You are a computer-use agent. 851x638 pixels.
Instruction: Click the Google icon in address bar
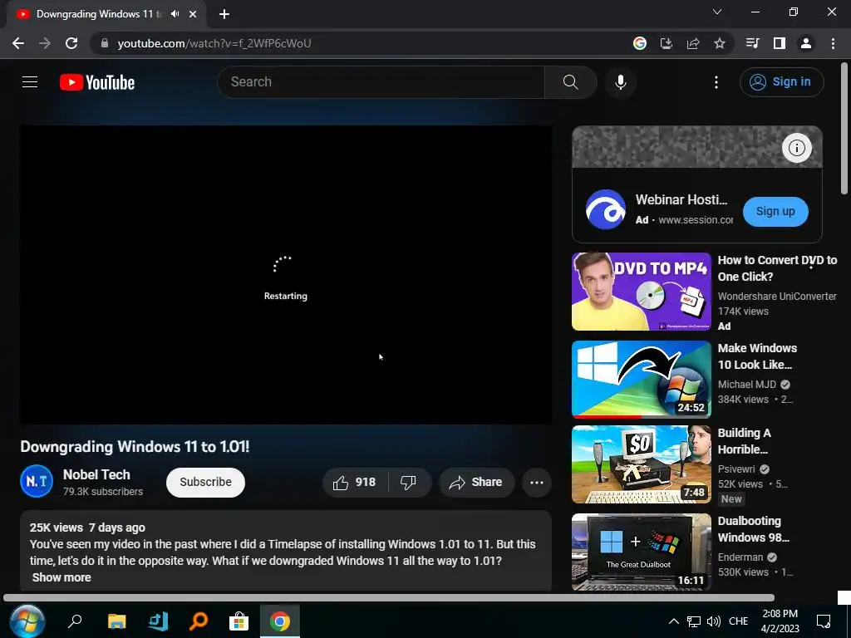point(639,43)
